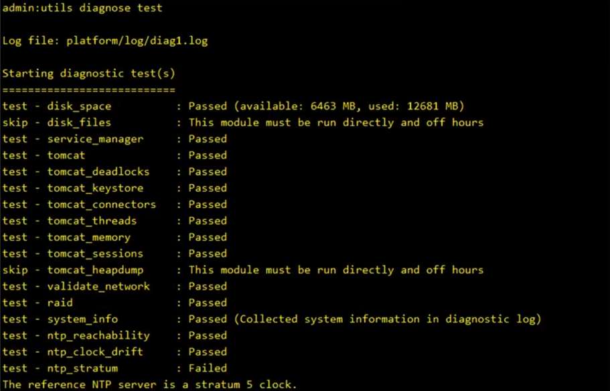Click the Passed status for tomcat
The height and width of the screenshot is (391, 610).
pyautogui.click(x=208, y=155)
